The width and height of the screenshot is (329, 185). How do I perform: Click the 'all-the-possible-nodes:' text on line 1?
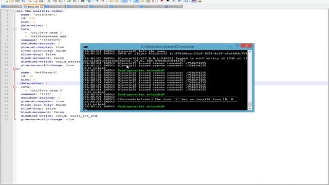40,11
